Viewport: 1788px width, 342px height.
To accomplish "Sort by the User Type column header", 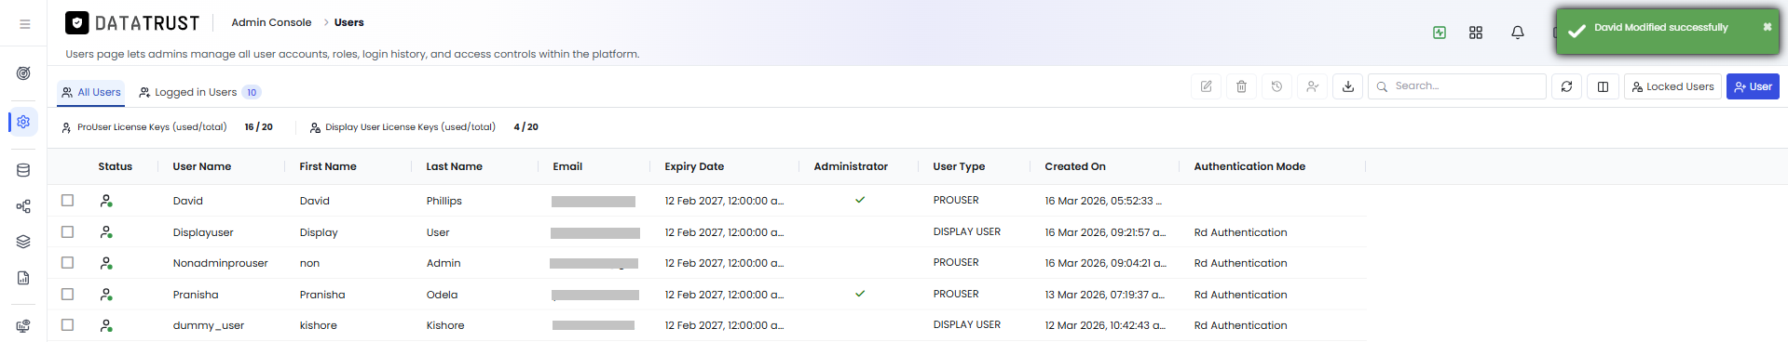I will 959,166.
